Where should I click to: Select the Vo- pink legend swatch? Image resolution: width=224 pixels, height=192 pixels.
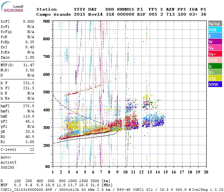coord(215,48)
